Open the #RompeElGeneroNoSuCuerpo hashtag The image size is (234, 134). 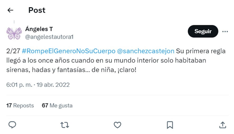pos(69,51)
